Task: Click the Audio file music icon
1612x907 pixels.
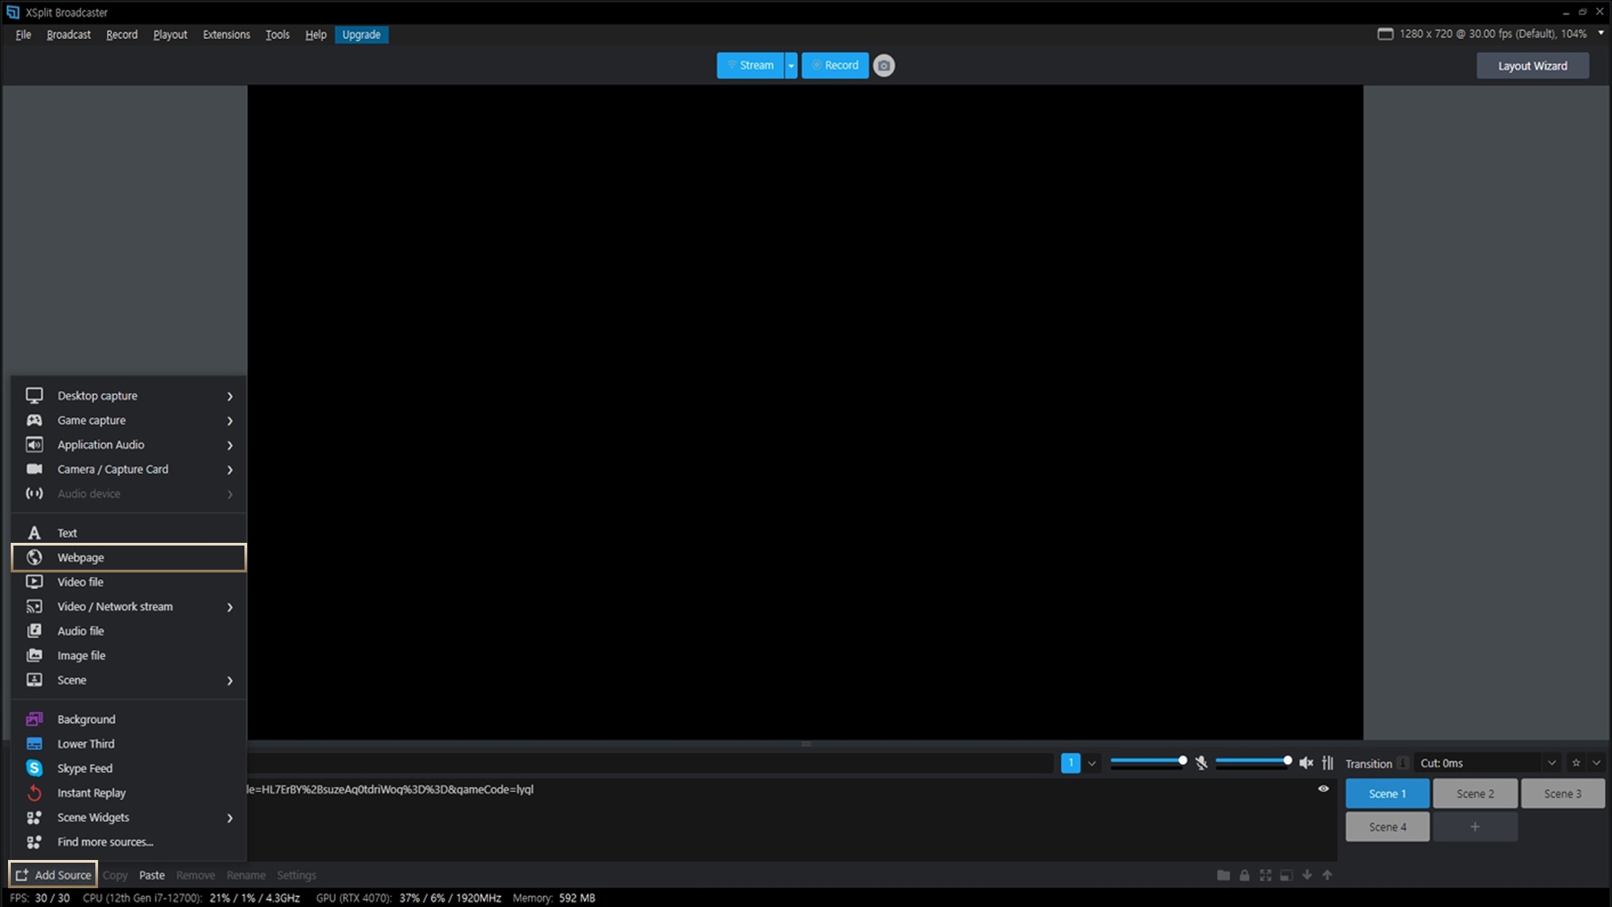Action: [34, 631]
